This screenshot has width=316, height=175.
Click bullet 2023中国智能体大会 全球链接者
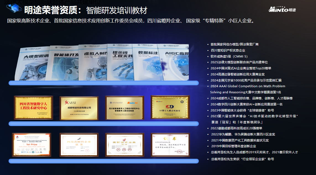(x=242, y=110)
